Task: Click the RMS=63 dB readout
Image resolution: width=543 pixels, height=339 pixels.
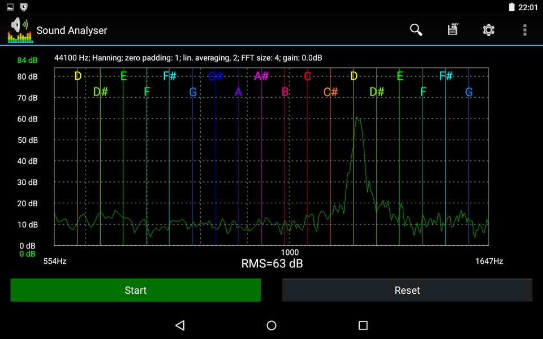Action: tap(272, 264)
